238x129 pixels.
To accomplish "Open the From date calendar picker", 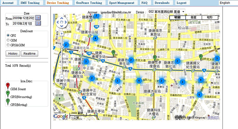I will click(38, 18).
